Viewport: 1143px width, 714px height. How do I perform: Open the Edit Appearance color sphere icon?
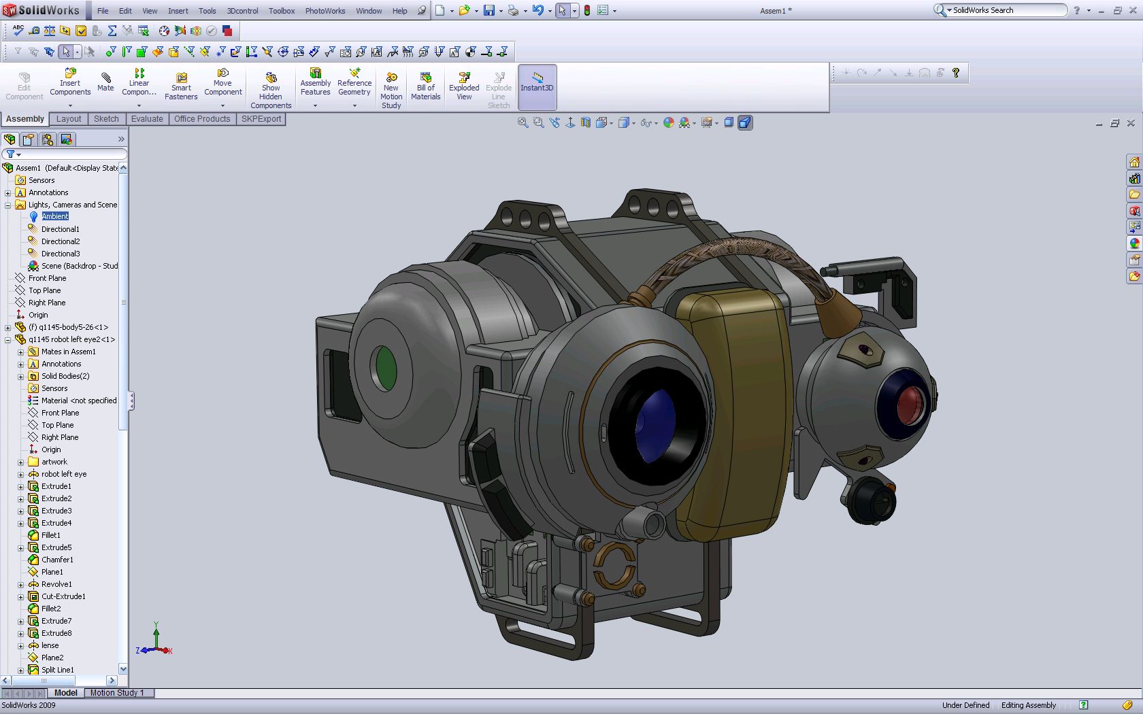click(x=668, y=123)
